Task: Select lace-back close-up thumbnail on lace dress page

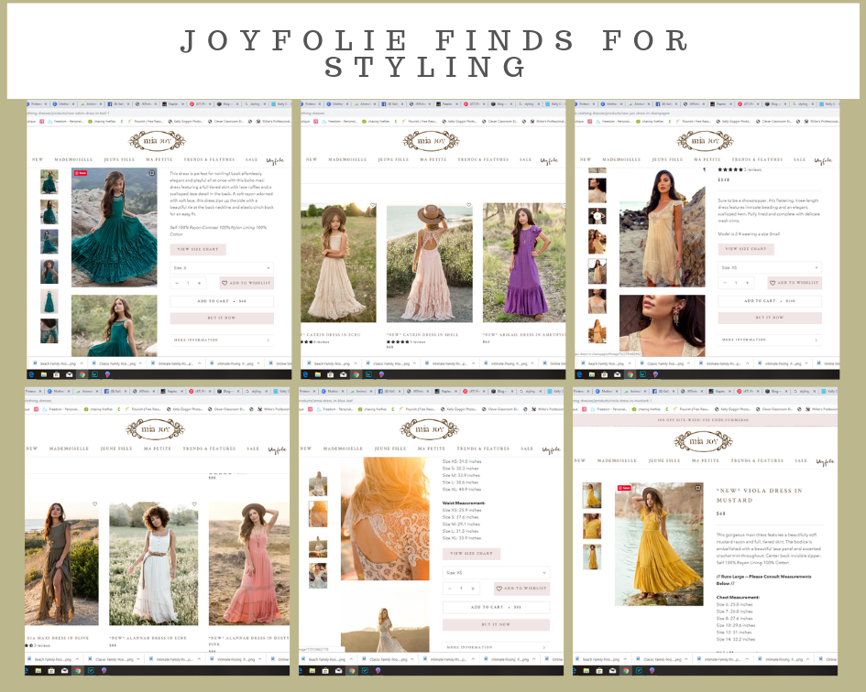Action: [318, 514]
